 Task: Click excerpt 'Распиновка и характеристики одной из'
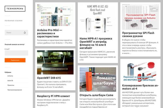tap(55, 40)
